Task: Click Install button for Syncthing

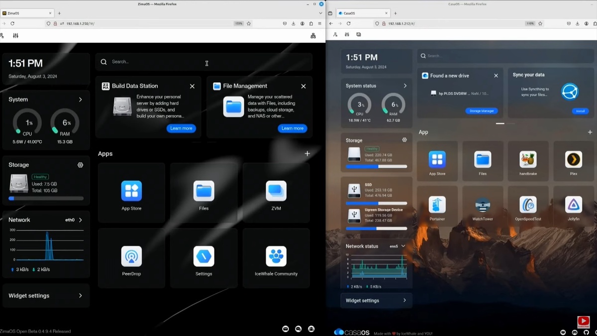Action: click(580, 111)
